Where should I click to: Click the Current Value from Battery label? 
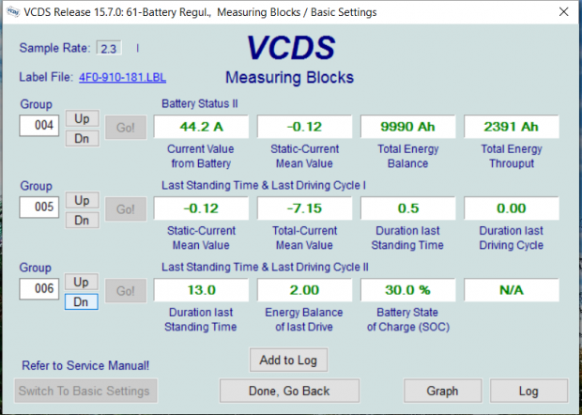click(201, 156)
